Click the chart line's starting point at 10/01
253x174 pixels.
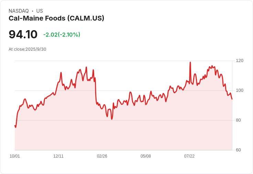pyautogui.click(x=15, y=126)
